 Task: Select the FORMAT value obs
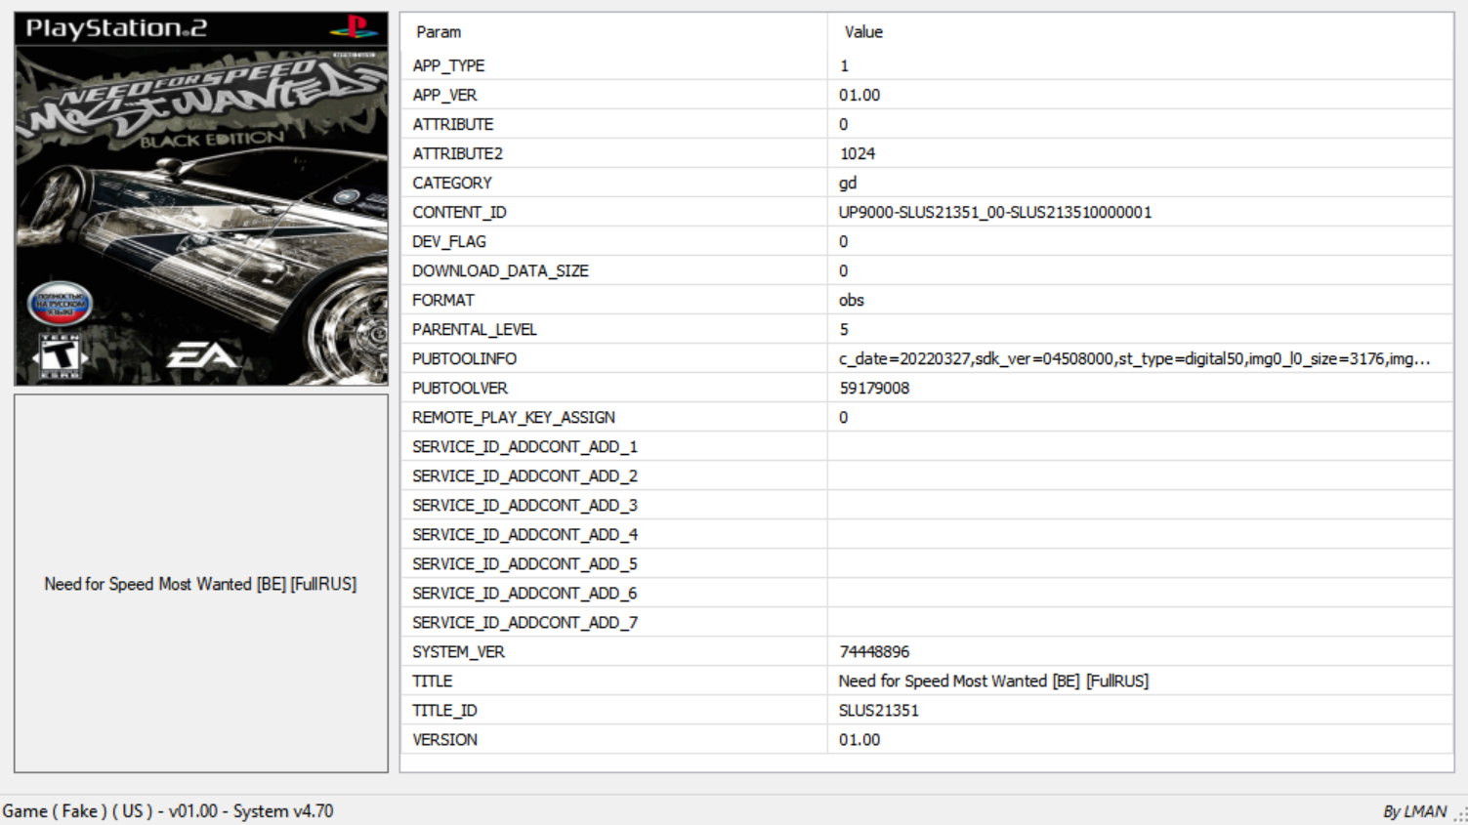point(852,300)
